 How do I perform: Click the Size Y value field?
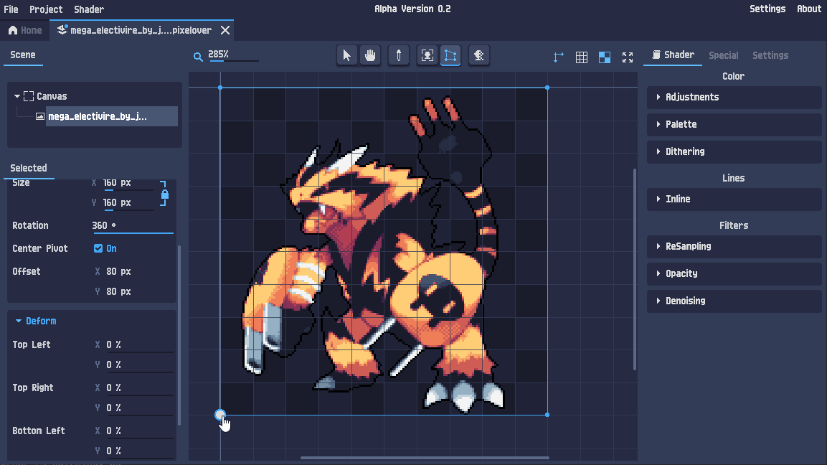pos(128,203)
